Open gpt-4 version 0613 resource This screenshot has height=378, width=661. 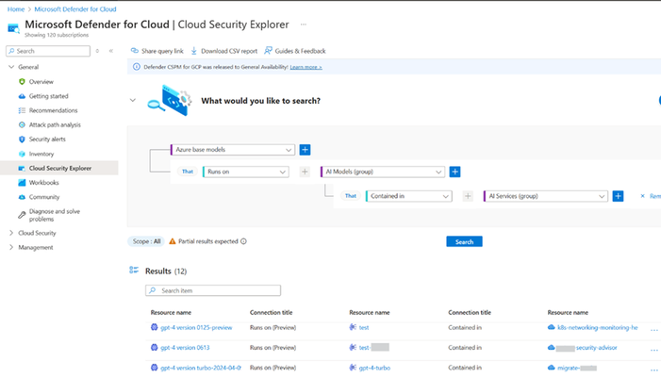click(x=185, y=348)
